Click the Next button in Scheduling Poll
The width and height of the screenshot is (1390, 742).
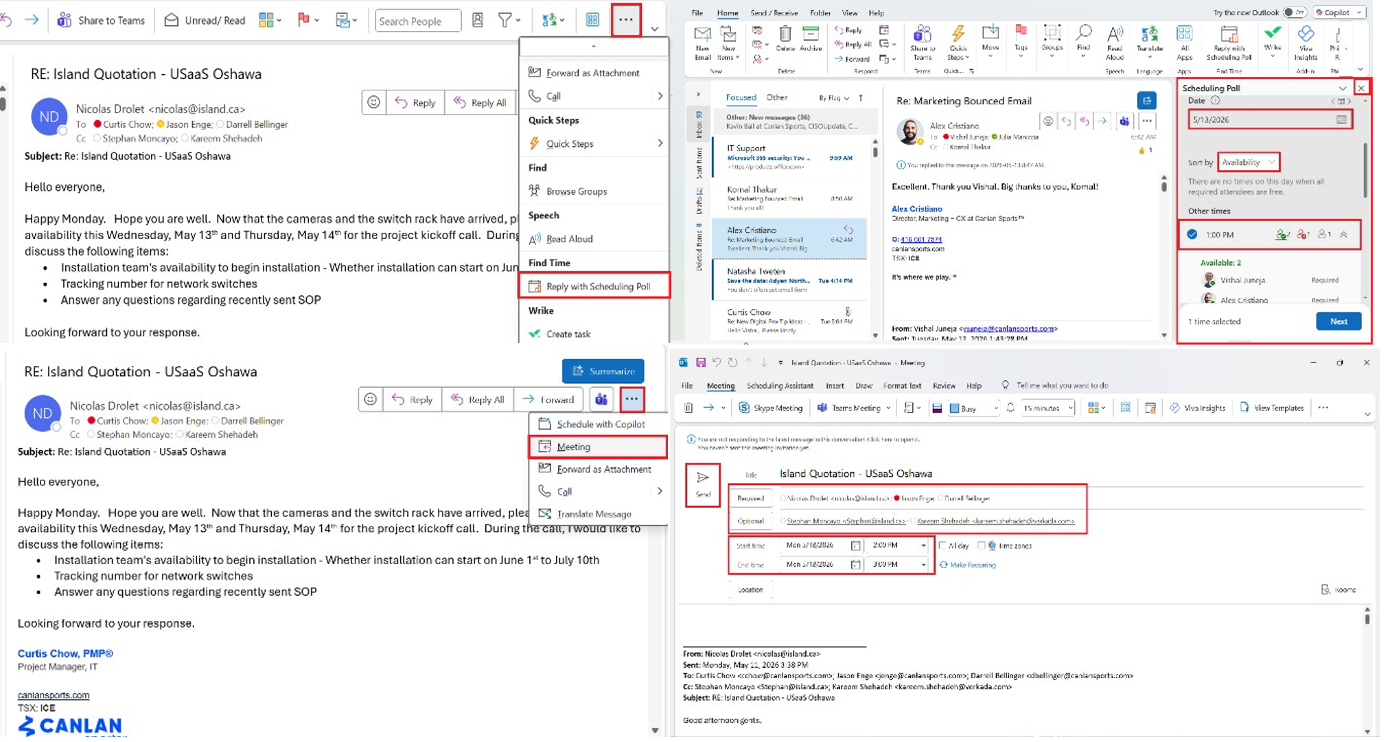pos(1338,321)
